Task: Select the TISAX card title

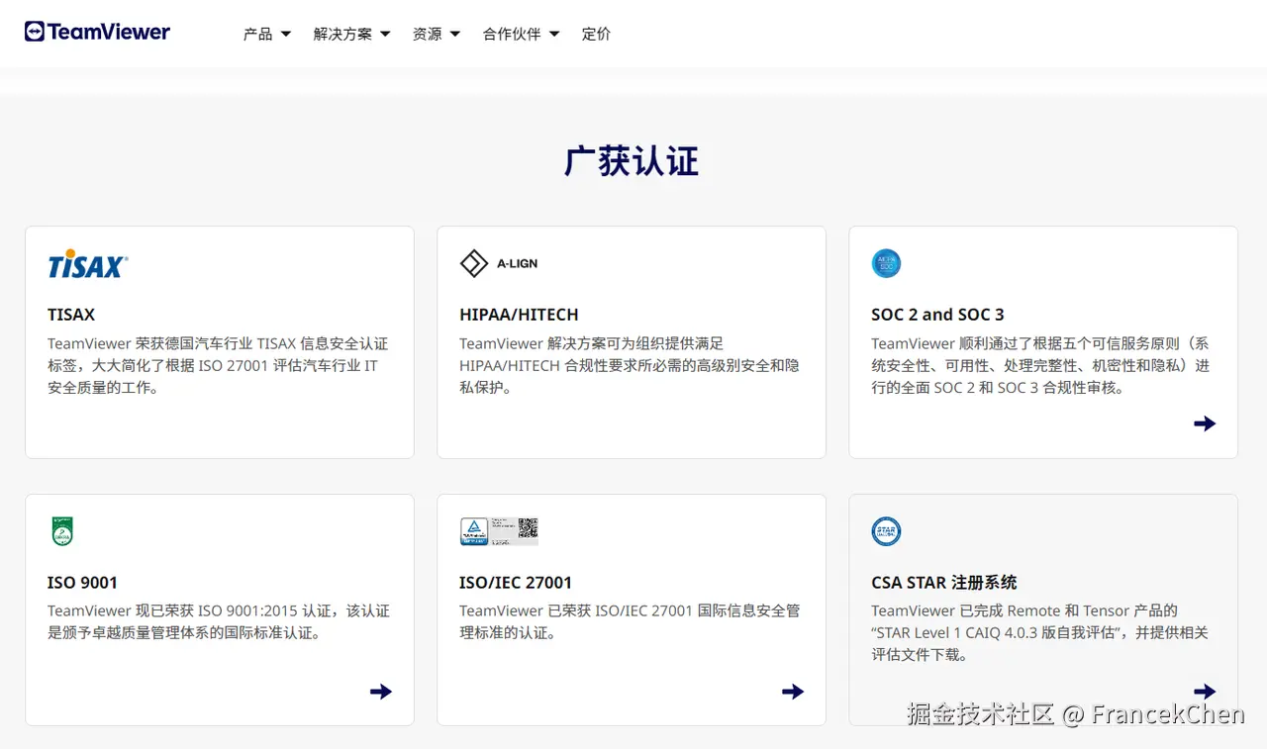Action: [71, 315]
